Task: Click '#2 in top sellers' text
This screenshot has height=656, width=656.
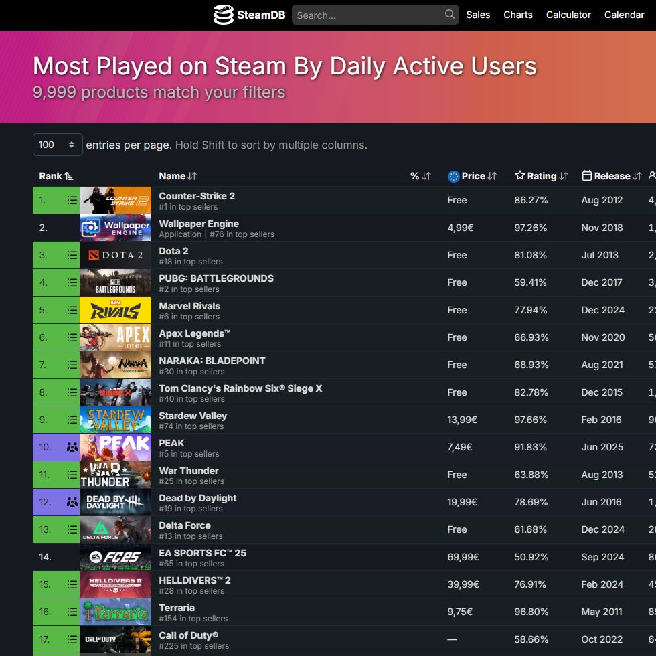Action: (x=189, y=289)
